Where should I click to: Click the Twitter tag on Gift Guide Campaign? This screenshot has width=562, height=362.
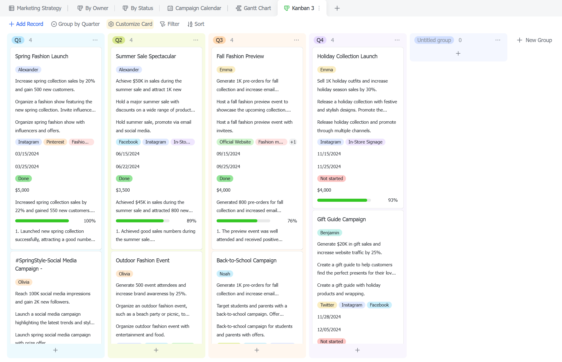point(327,305)
